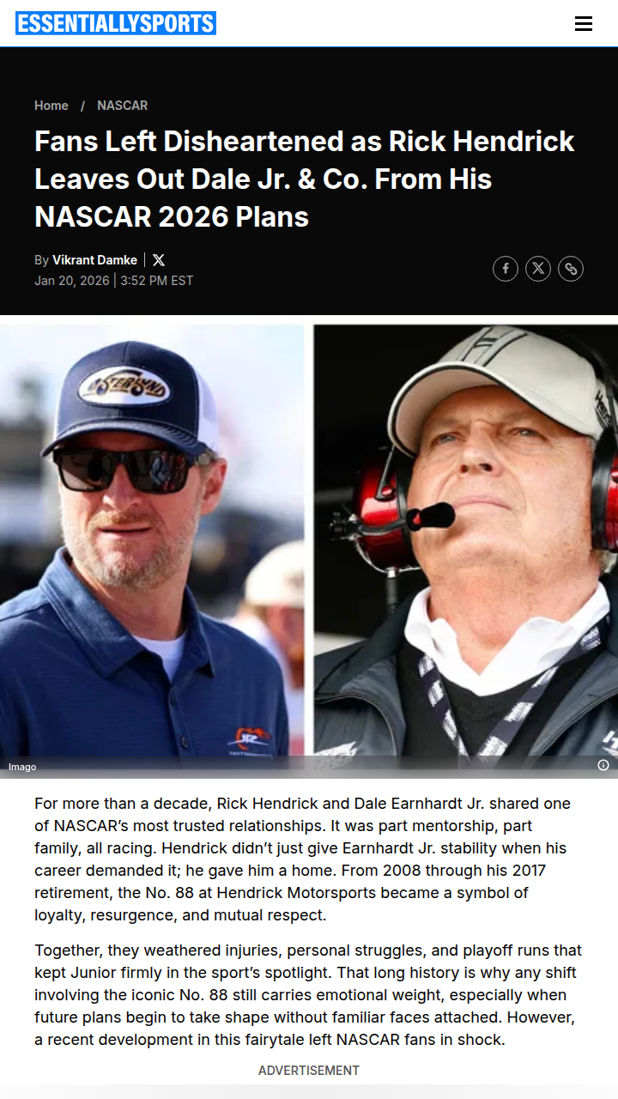Click the EssentiallySports logo
618x1099 pixels.
click(x=116, y=23)
